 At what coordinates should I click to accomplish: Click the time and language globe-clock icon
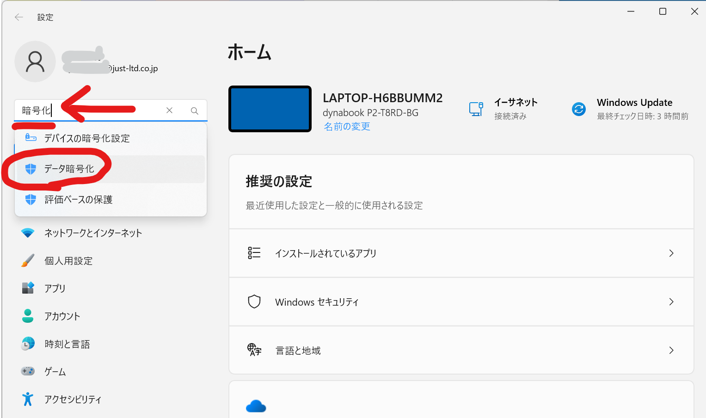(x=28, y=344)
